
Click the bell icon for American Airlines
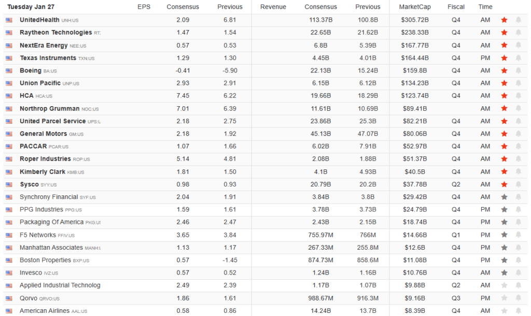pyautogui.click(x=518, y=311)
